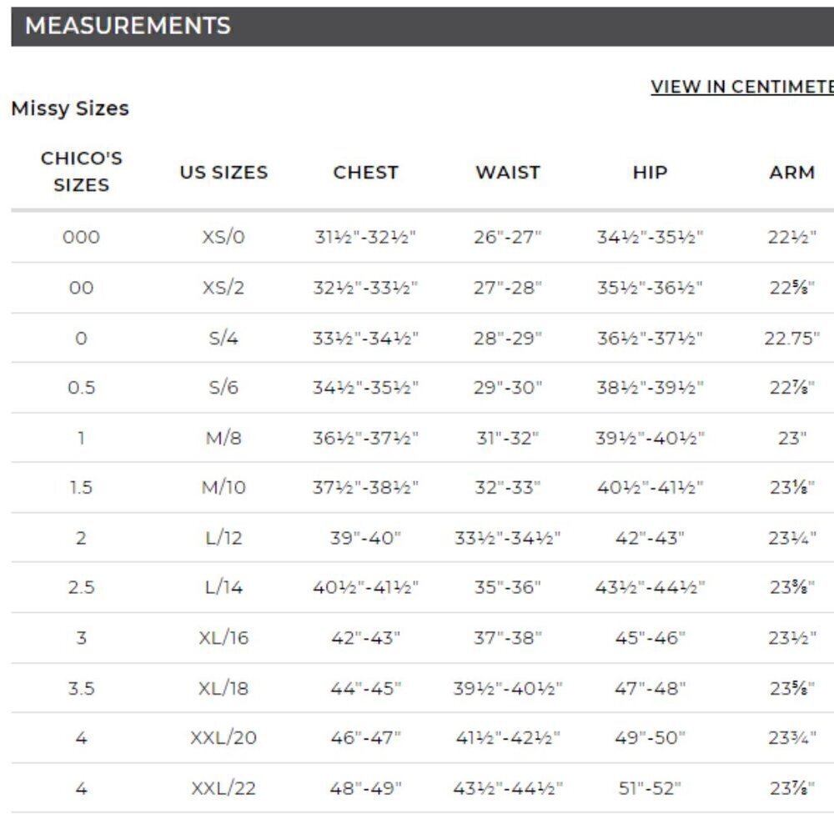Click the MEASUREMENTS header bar
The width and height of the screenshot is (834, 834).
click(x=422, y=27)
